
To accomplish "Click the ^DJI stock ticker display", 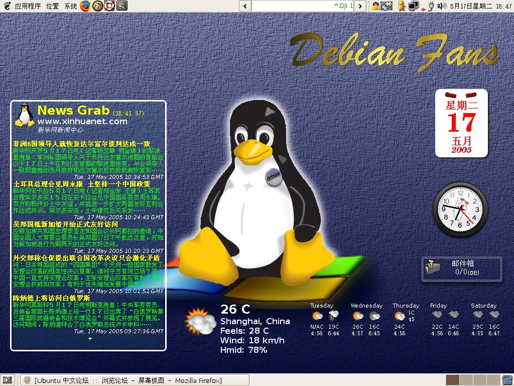I will pyautogui.click(x=303, y=6).
